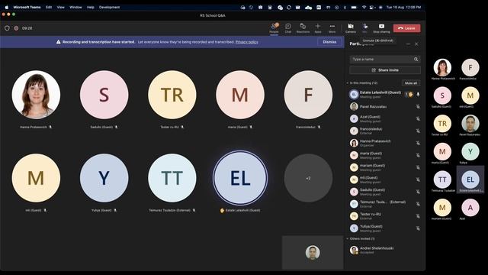Select the Y avatar tile in the grid
The image size is (488, 275).
[104, 178]
